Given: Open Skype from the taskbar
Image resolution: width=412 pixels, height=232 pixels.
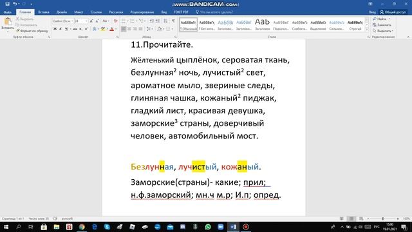Looking at the screenshot, I should (107, 227).
